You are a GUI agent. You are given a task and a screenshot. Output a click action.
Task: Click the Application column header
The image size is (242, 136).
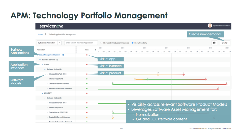(x=41, y=50)
